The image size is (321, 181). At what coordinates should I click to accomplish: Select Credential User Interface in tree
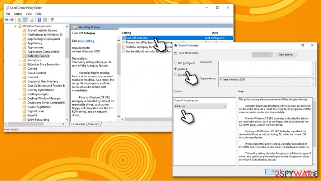pos(43,81)
